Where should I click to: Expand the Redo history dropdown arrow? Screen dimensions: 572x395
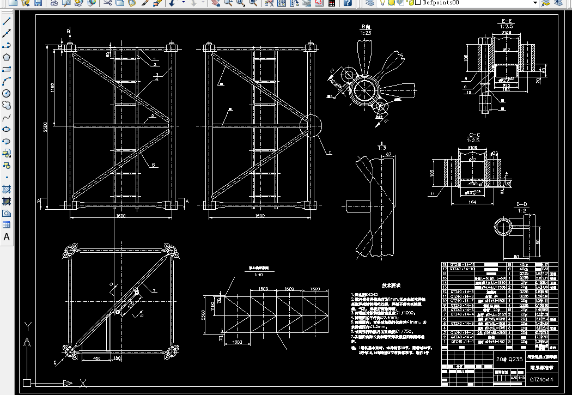(x=203, y=3)
